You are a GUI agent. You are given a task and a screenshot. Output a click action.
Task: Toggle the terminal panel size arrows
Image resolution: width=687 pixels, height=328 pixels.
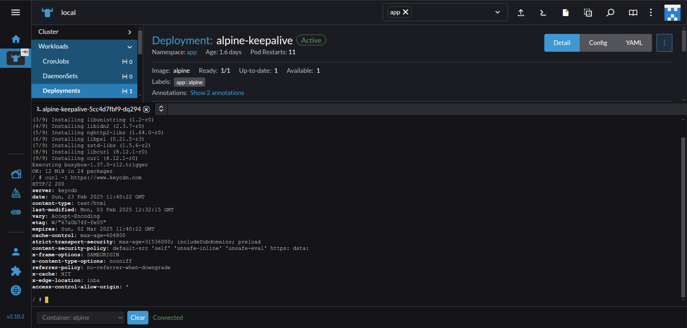pyautogui.click(x=161, y=109)
